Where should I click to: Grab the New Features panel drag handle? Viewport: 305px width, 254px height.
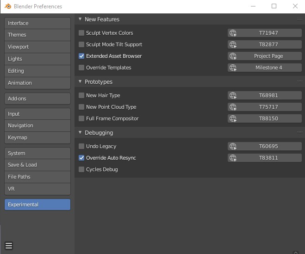tap(300, 19)
